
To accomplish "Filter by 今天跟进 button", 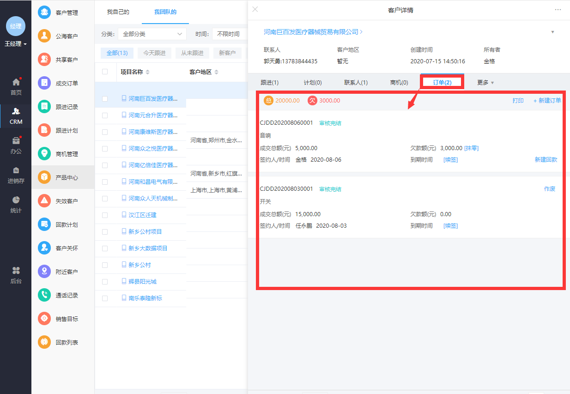I will coord(154,53).
